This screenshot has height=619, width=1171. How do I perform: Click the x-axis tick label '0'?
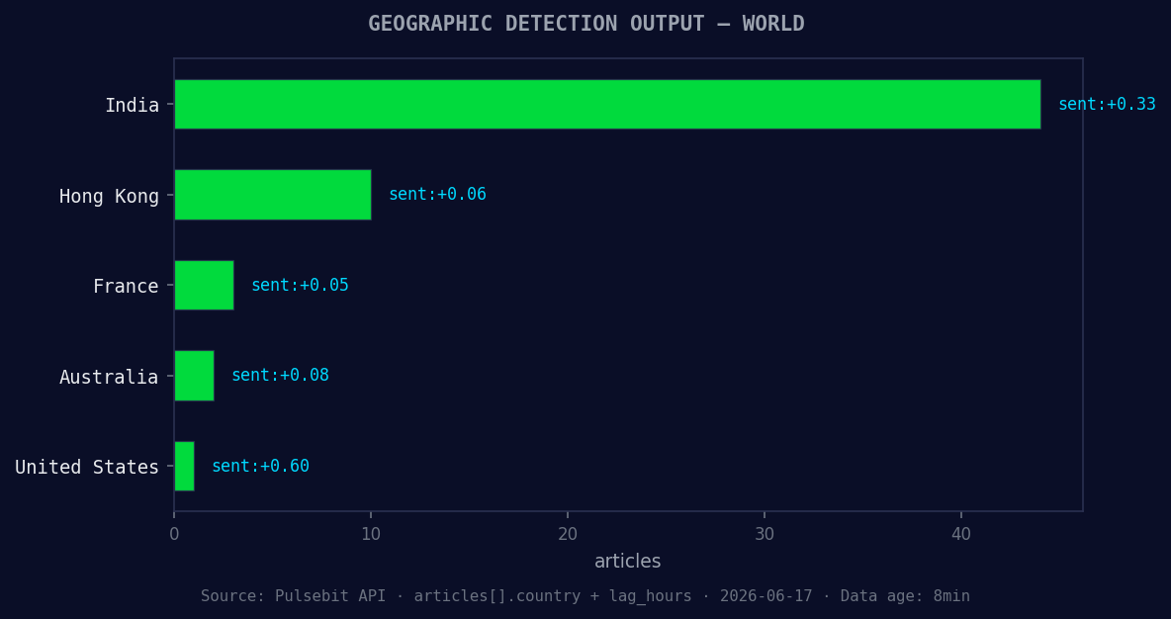pyautogui.click(x=174, y=534)
